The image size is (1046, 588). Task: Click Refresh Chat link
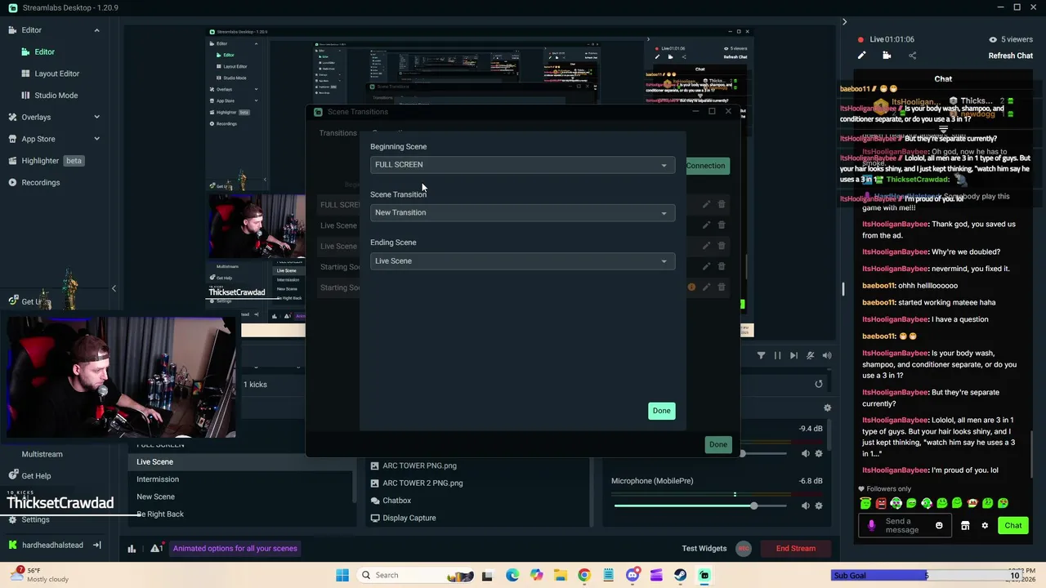click(1010, 56)
